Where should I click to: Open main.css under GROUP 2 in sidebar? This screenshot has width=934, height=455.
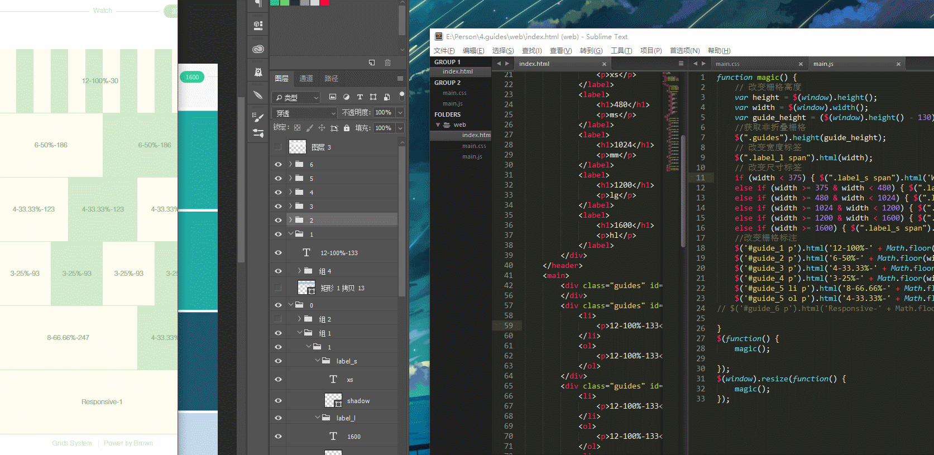[x=454, y=93]
